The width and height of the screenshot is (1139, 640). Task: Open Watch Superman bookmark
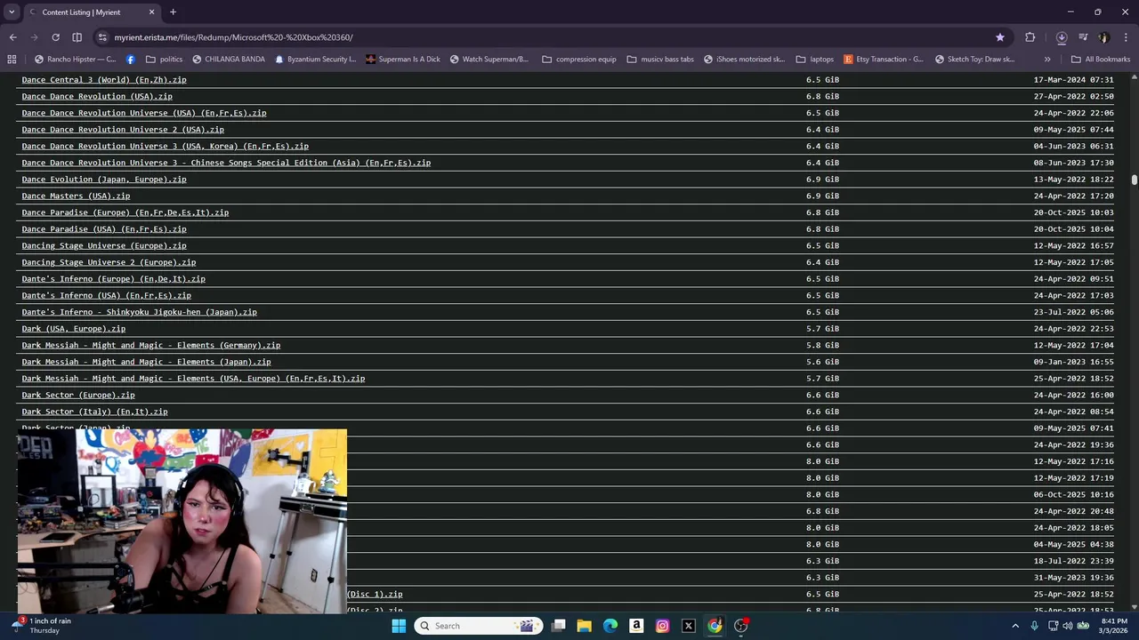pyautogui.click(x=489, y=60)
